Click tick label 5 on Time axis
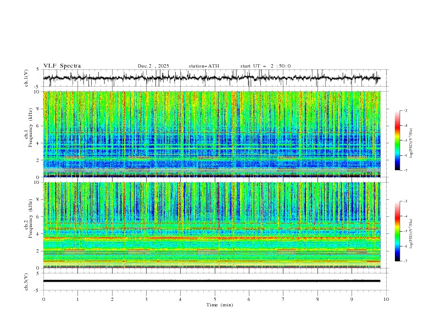This screenshot has width=435, height=336. point(215,299)
